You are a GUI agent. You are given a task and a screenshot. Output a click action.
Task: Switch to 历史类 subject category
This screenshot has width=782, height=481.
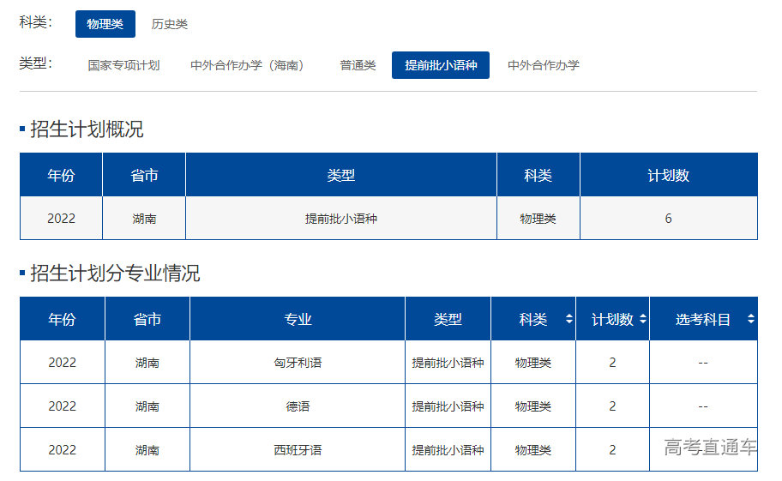(169, 24)
